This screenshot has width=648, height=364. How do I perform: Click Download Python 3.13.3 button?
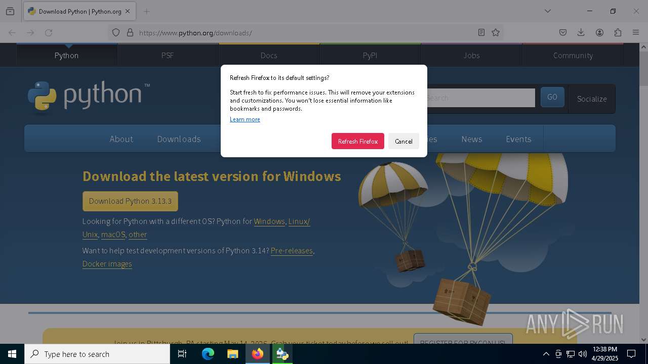130,201
